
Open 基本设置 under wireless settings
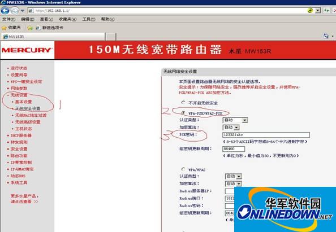[23, 102]
